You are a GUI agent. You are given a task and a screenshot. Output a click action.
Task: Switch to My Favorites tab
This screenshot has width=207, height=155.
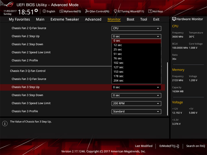pos(20,20)
